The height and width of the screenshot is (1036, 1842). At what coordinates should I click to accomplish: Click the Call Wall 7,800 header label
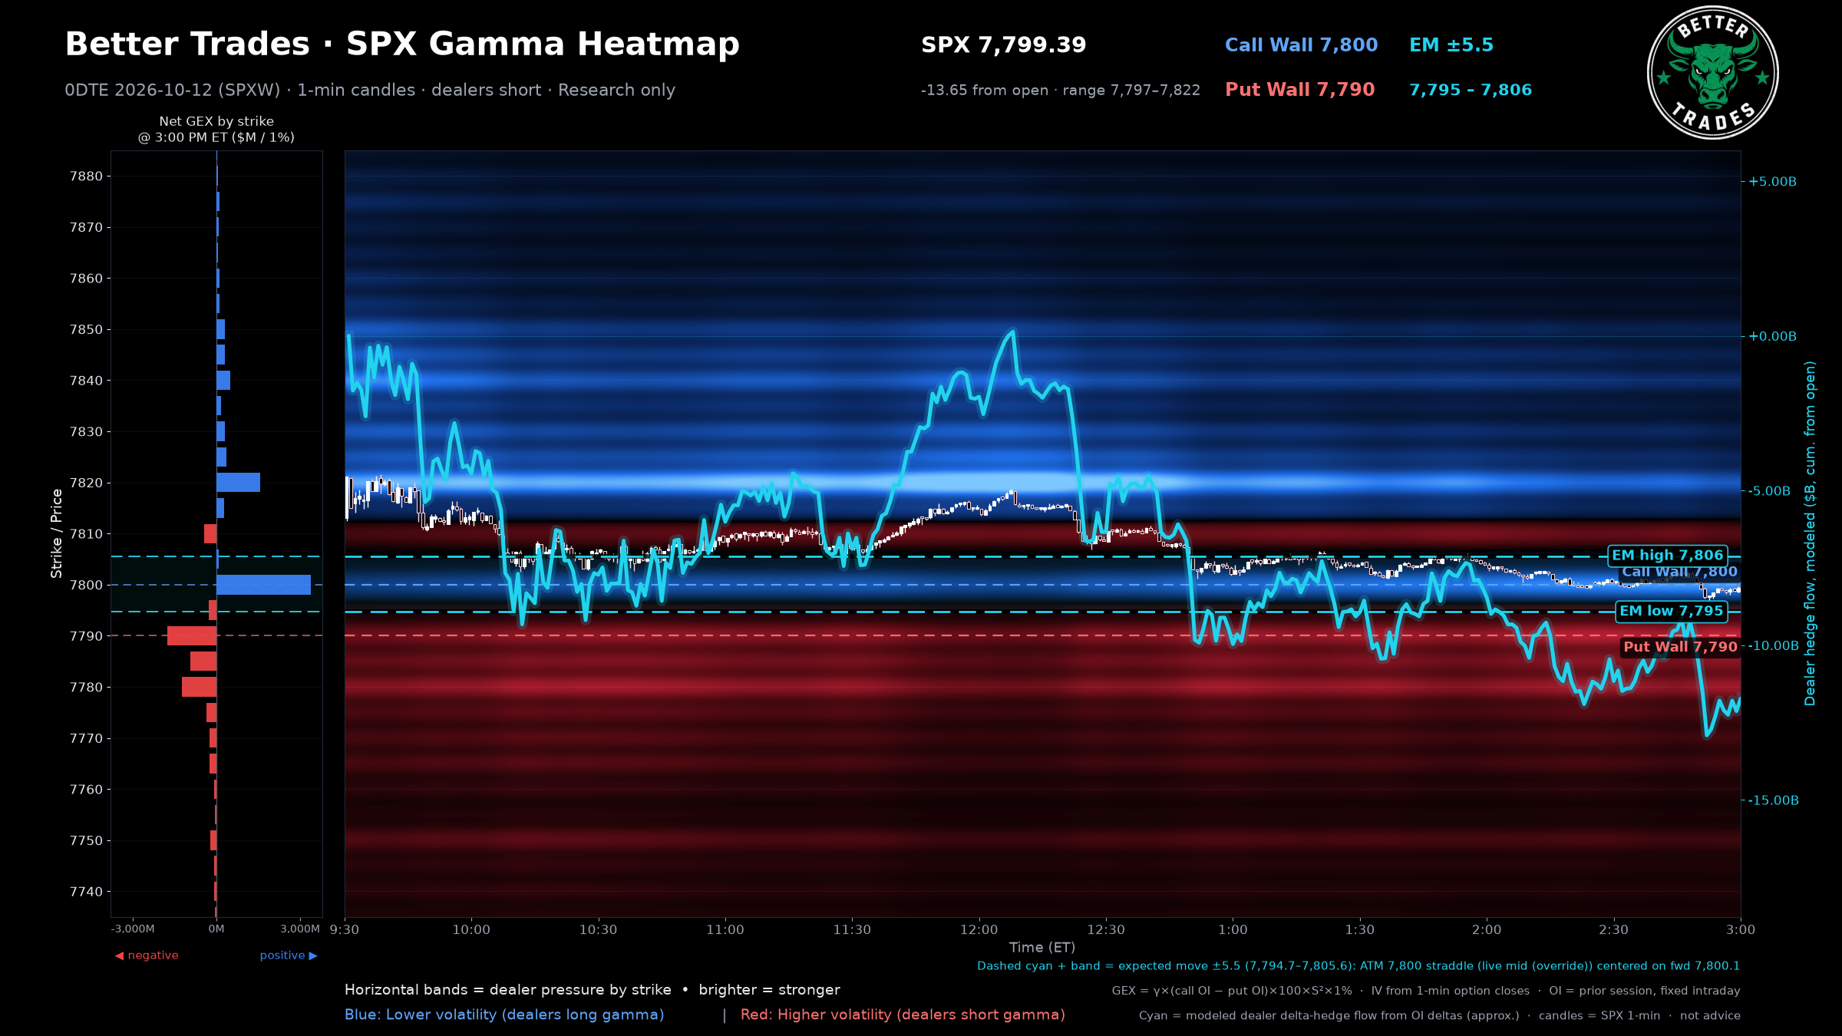pos(1301,45)
